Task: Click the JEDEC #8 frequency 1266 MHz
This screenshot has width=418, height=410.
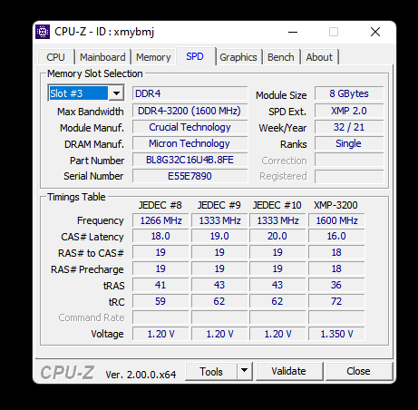Action: coord(160,220)
